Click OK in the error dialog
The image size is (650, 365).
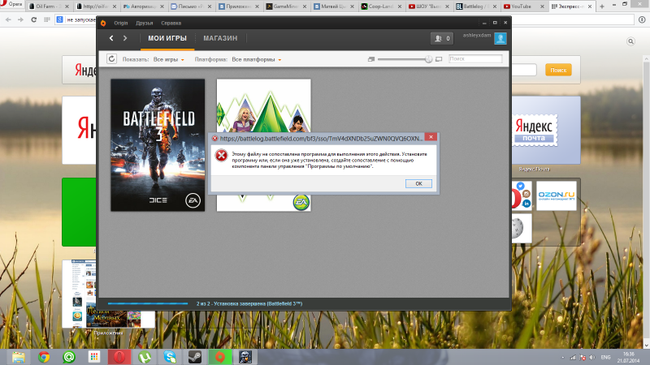(x=418, y=184)
